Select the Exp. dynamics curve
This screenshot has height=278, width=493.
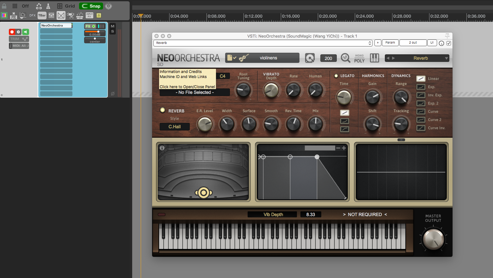point(421,87)
